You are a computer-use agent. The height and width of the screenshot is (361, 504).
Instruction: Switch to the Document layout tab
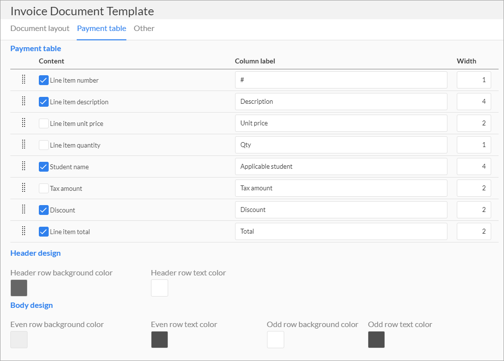click(x=40, y=29)
